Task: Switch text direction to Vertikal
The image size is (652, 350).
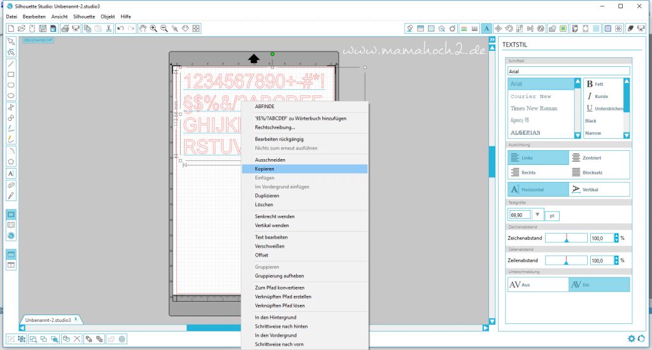Action: 599,190
